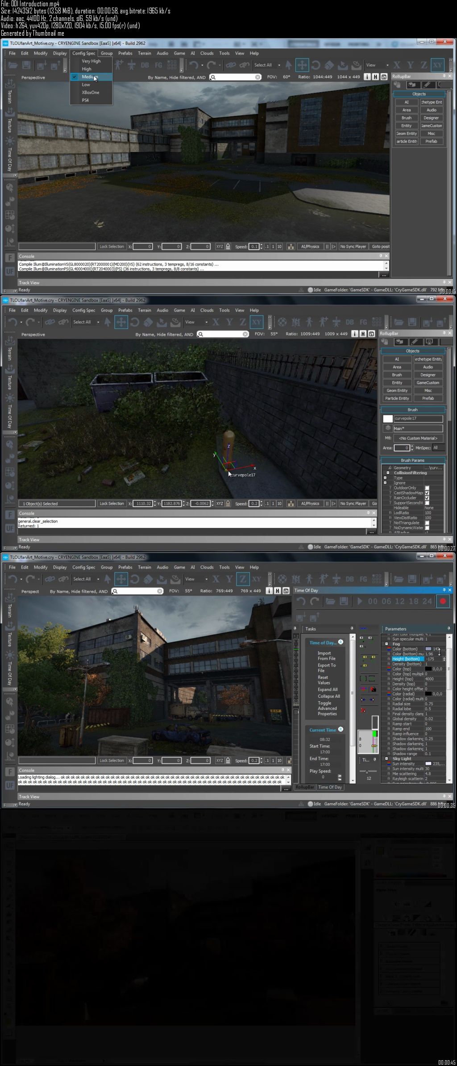Click the move tool in bottom frame toolbar
The width and height of the screenshot is (457, 1066).
pos(121,579)
